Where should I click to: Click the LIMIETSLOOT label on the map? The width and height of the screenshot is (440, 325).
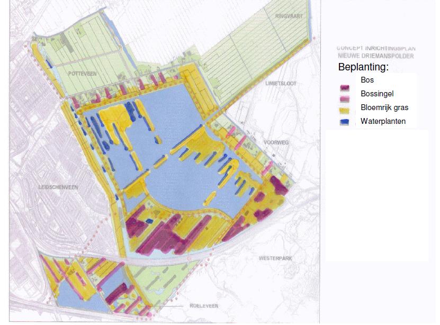pos(281,84)
